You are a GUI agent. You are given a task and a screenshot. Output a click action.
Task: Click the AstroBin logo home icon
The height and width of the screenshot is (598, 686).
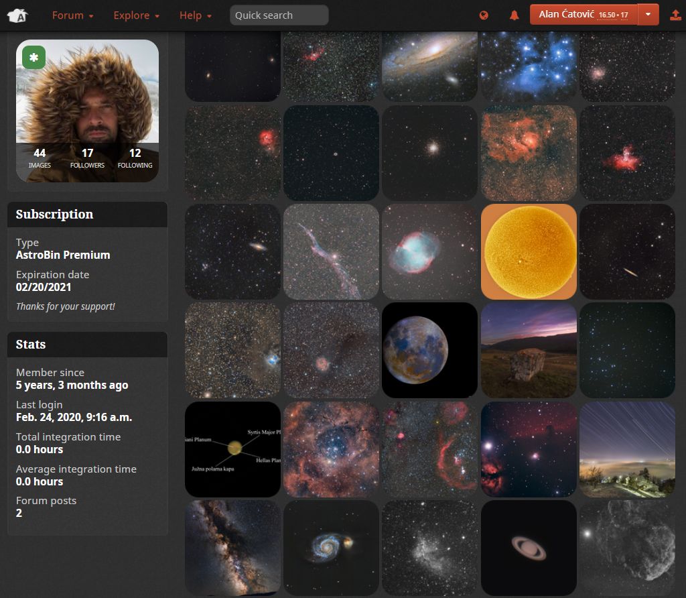18,15
